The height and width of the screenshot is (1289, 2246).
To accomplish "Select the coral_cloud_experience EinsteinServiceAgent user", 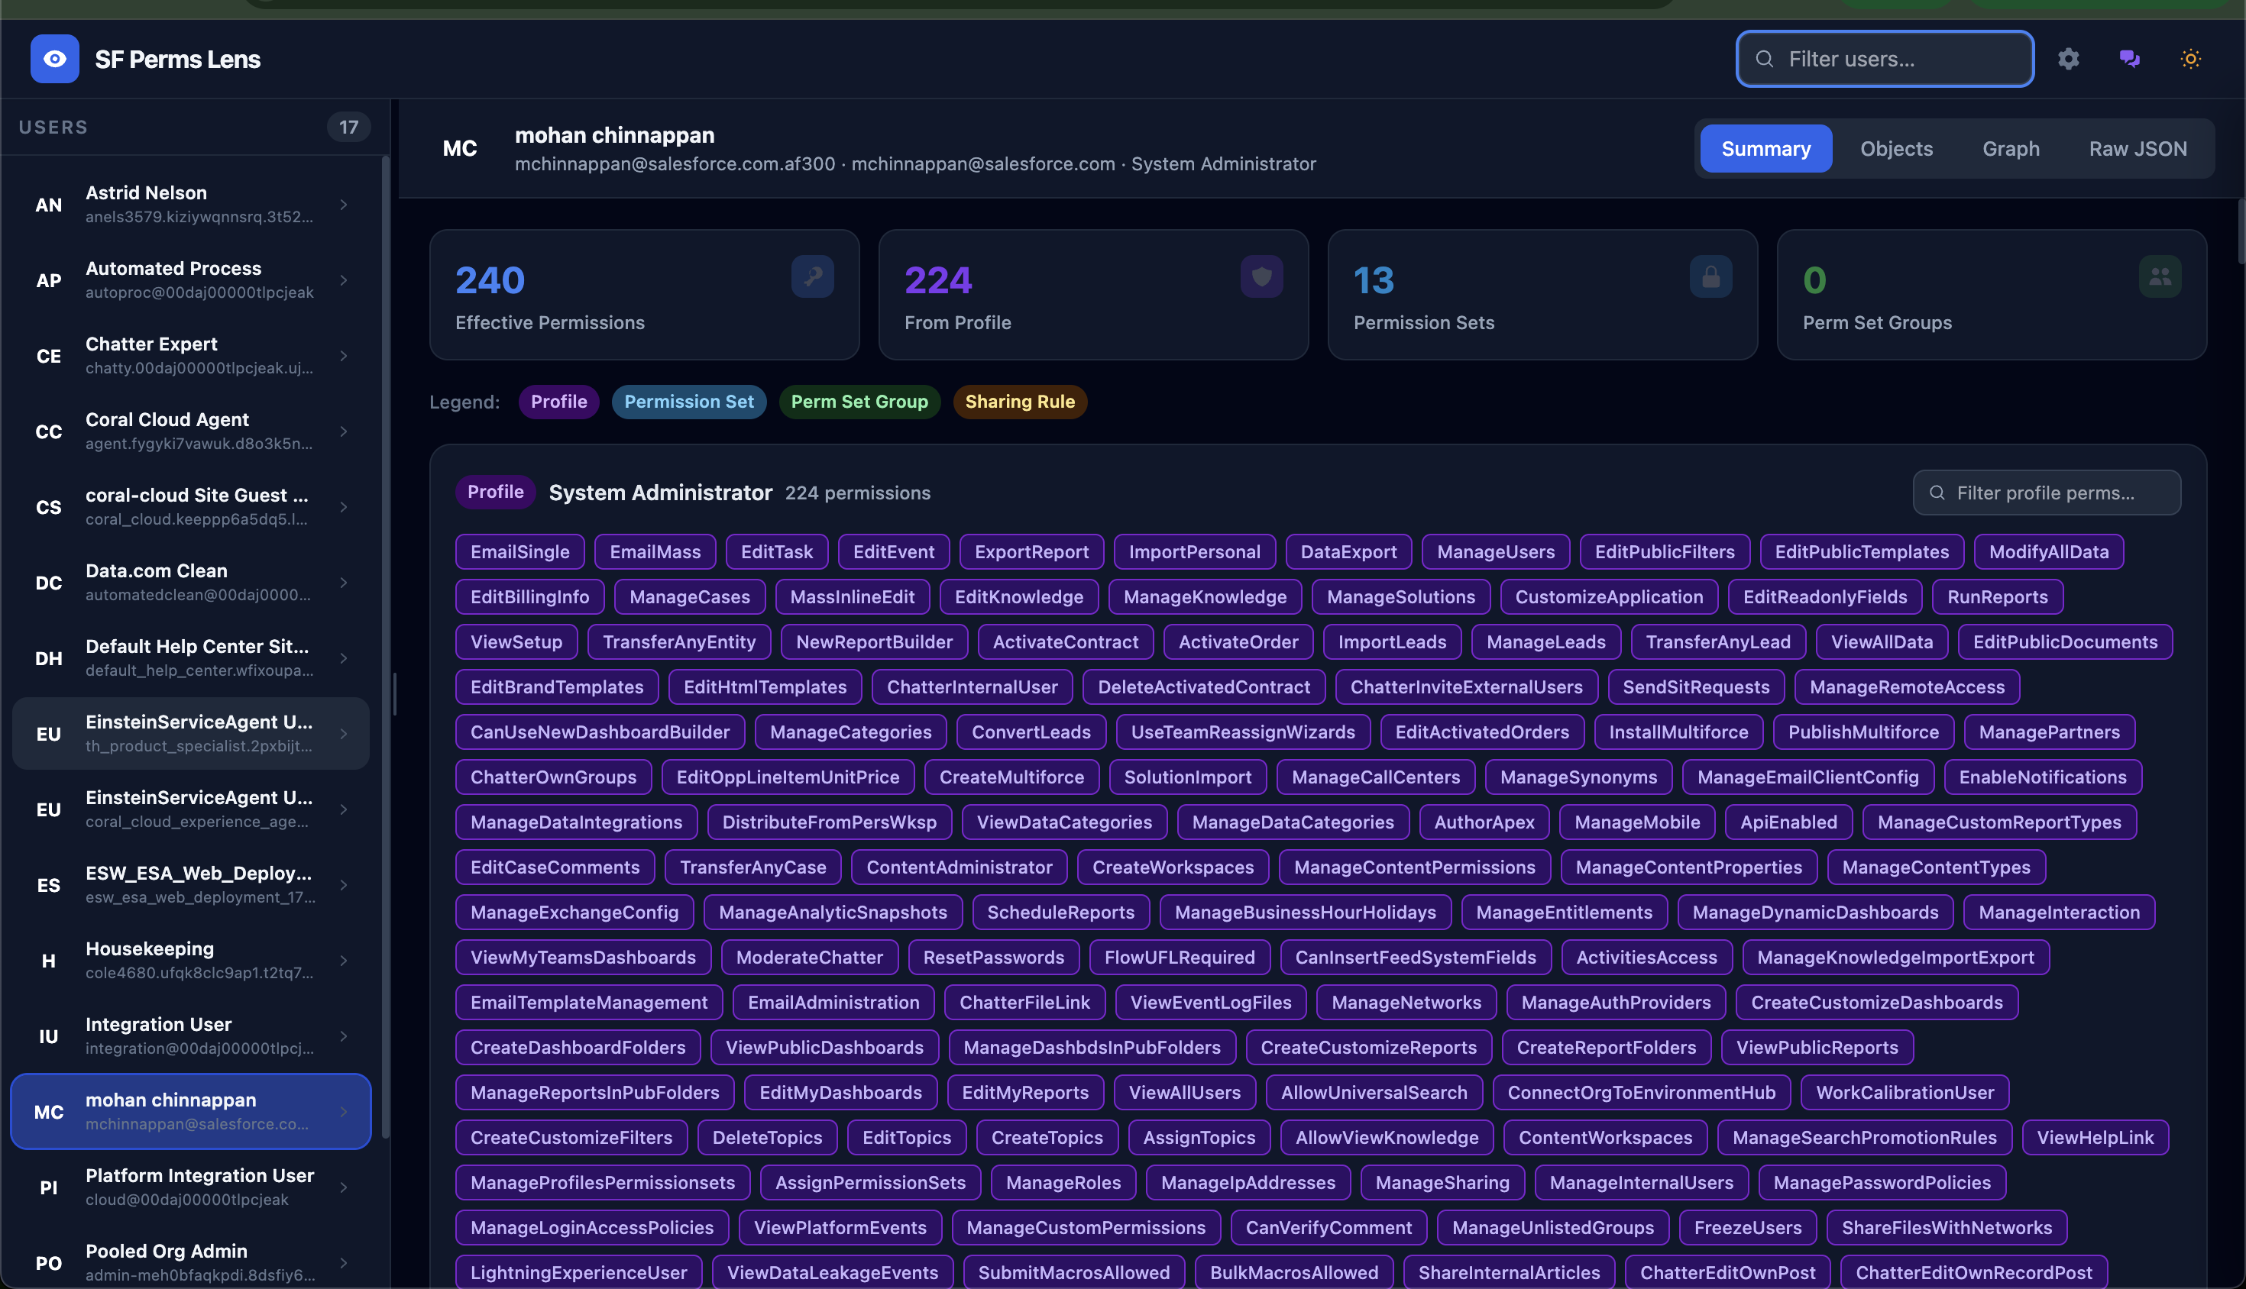I will pyautogui.click(x=190, y=810).
